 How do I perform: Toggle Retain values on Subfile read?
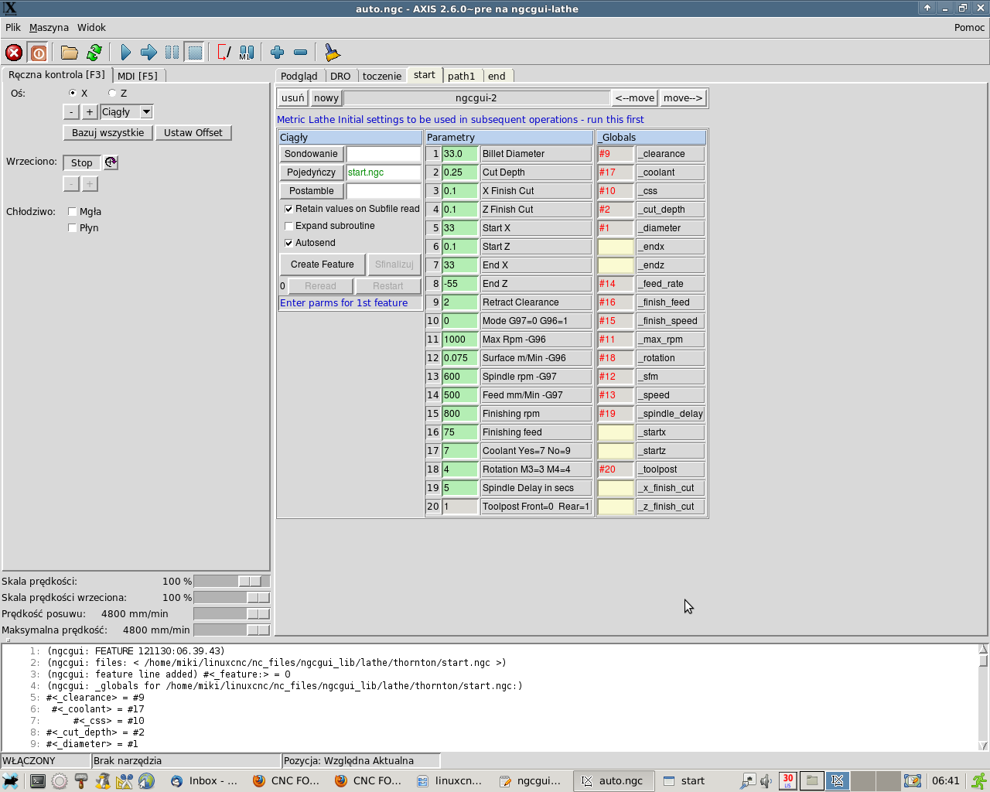(x=288, y=209)
